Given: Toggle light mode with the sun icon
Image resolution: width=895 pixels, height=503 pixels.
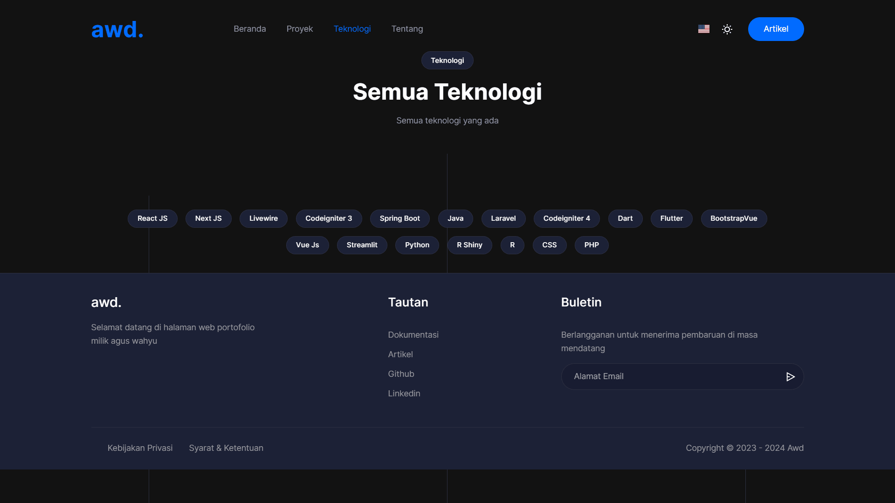Looking at the screenshot, I should point(727,29).
